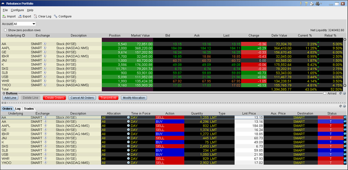Click scroll-up arrow of portfolio table scrollbar
The height and width of the screenshot is (170, 348).
(345, 39)
